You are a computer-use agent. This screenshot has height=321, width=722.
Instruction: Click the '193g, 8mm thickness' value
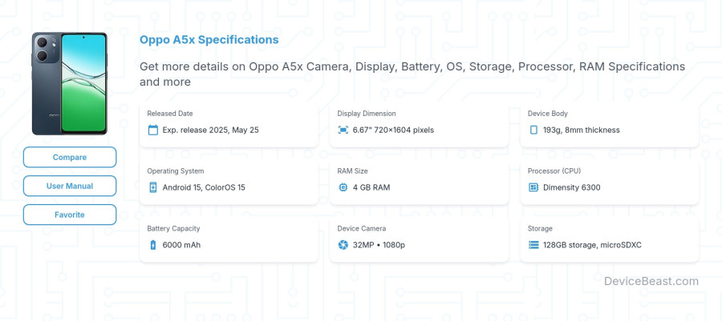click(581, 130)
